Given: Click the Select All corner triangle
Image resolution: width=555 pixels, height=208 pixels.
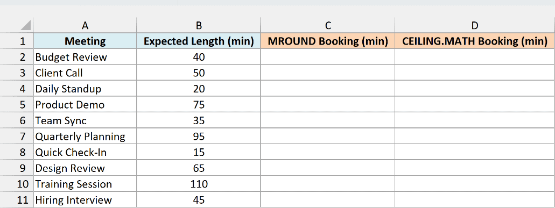Looking at the screenshot, I should (x=25, y=25).
